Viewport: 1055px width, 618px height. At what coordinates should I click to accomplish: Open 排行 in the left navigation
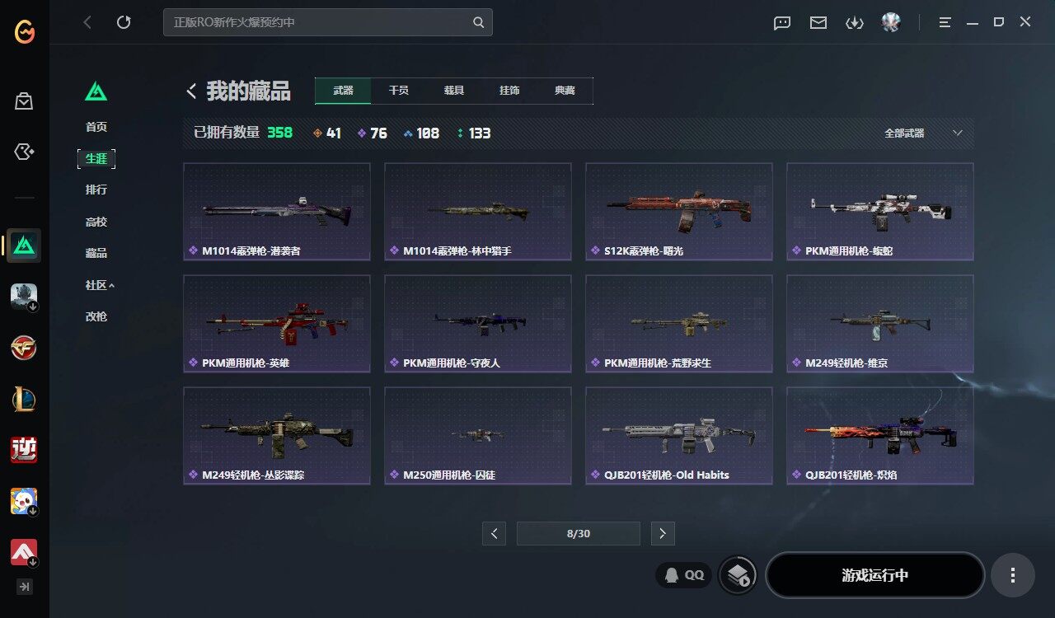coord(96,190)
